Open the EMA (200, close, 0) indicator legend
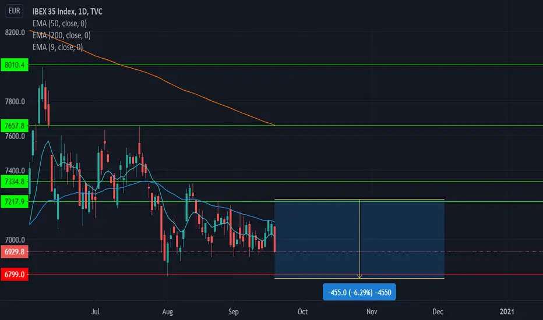Image resolution: width=543 pixels, height=320 pixels. [x=62, y=35]
